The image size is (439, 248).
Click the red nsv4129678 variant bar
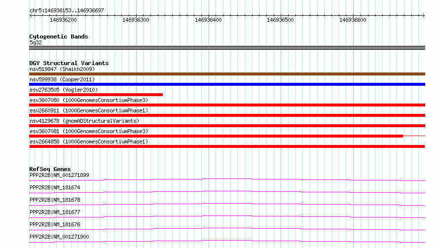227,126
